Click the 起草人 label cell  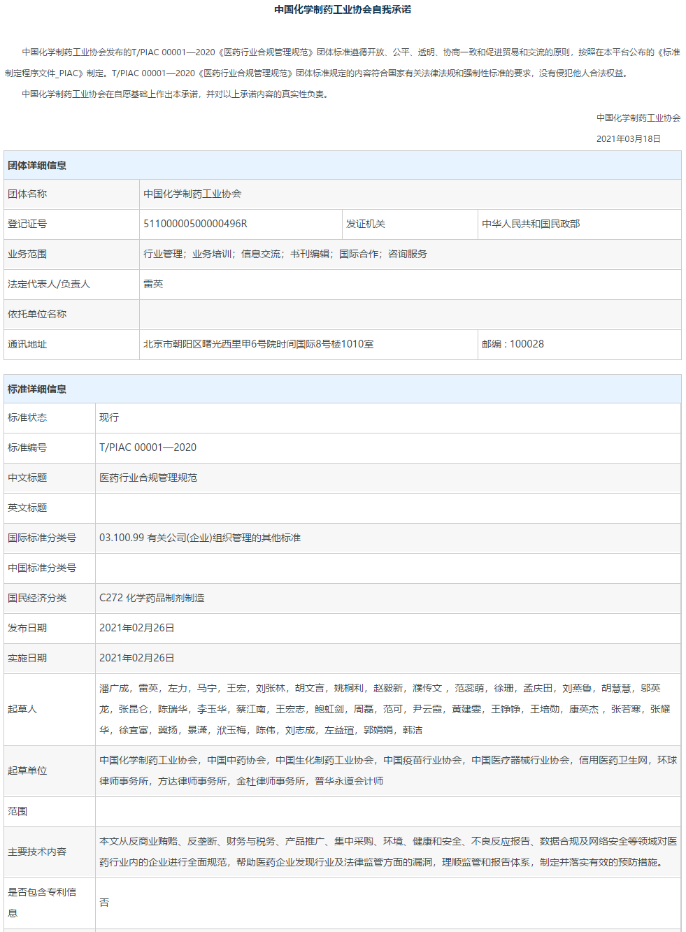click(22, 709)
